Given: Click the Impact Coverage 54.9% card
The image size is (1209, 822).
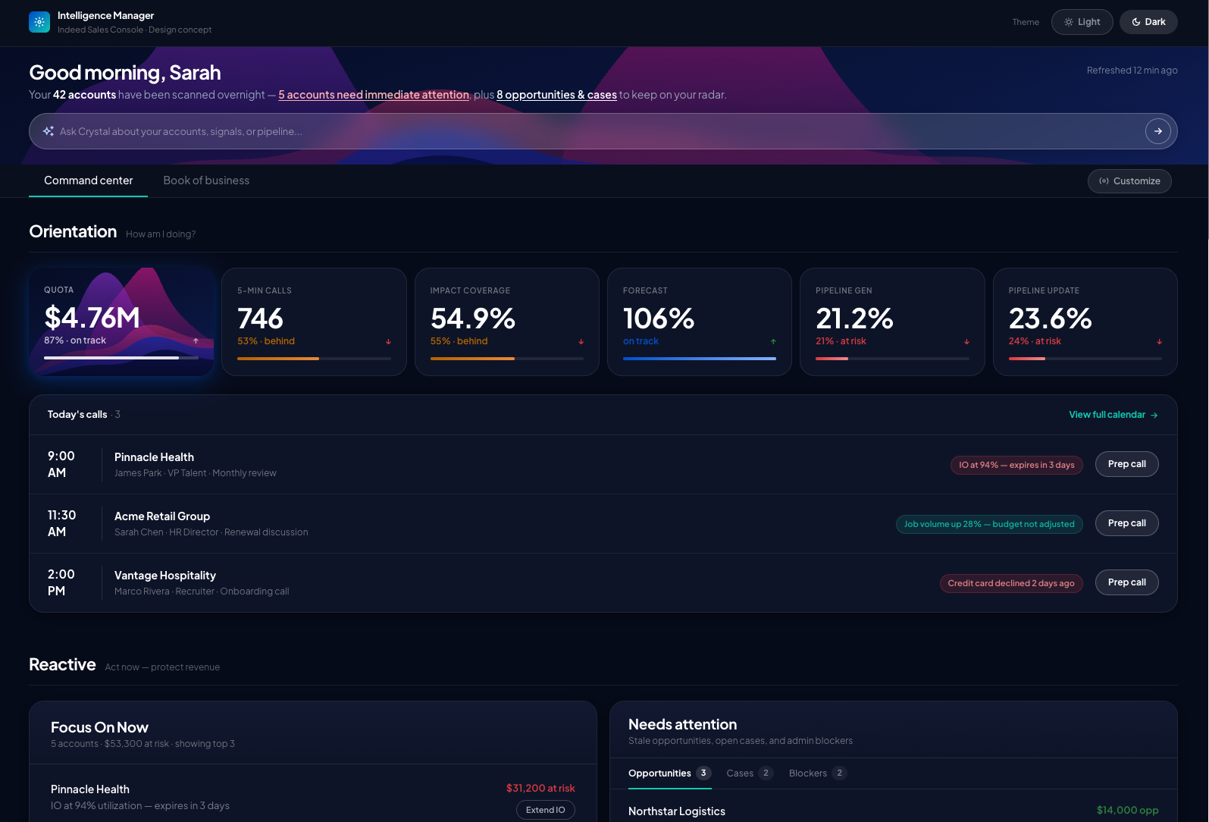Looking at the screenshot, I should click(507, 322).
